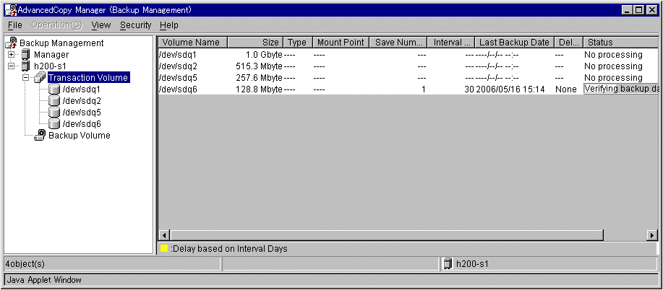Click the Interval column header
This screenshot has height=290, width=663.
(450, 43)
